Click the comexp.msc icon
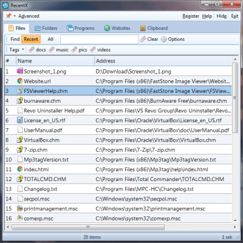 coord(20,218)
